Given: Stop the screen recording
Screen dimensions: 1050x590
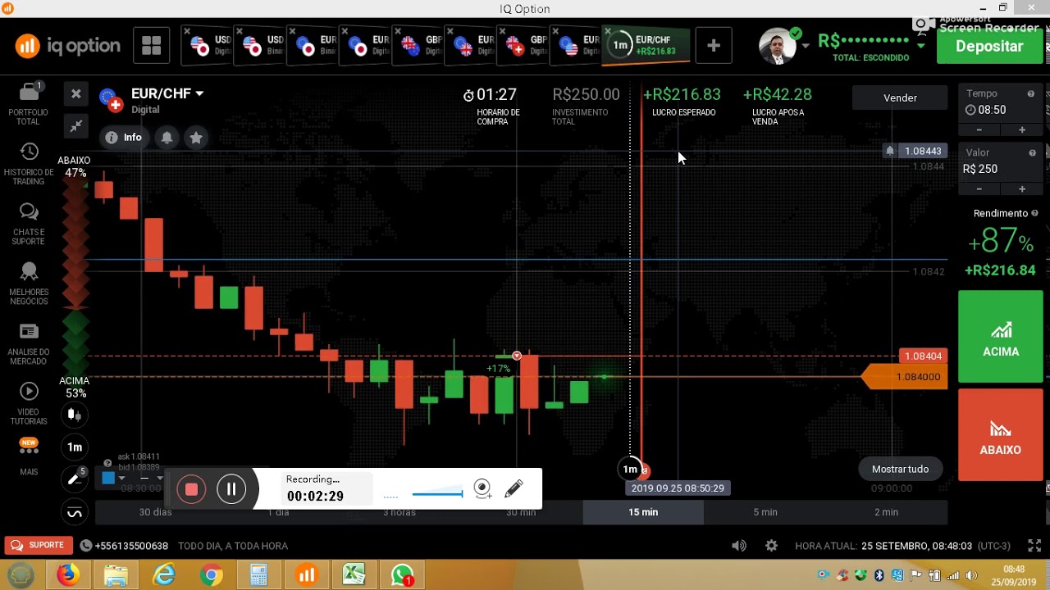Looking at the screenshot, I should click(x=191, y=489).
